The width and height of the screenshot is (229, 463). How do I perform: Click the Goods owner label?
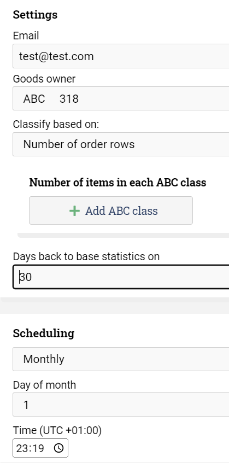pyautogui.click(x=44, y=79)
